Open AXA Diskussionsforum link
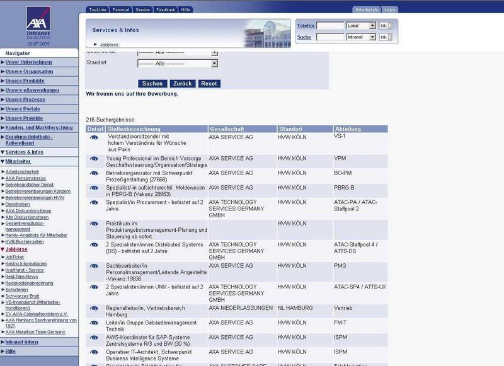The image size is (504, 366). point(28,211)
